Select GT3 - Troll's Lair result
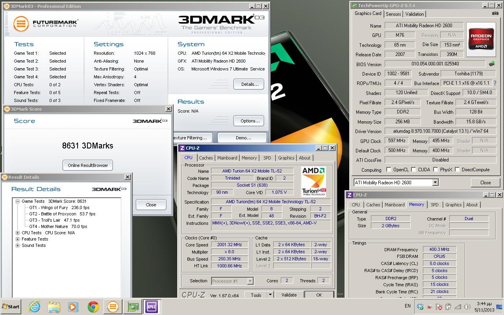 click(54, 220)
